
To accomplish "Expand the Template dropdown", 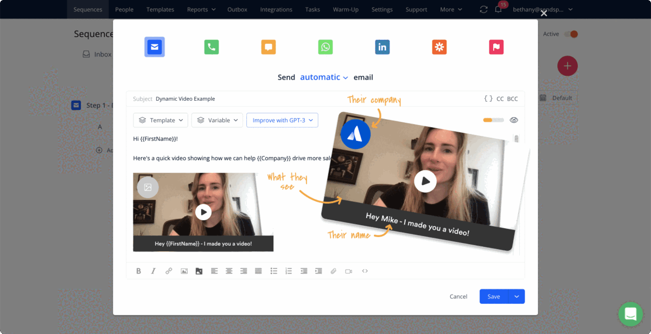I will [x=161, y=120].
